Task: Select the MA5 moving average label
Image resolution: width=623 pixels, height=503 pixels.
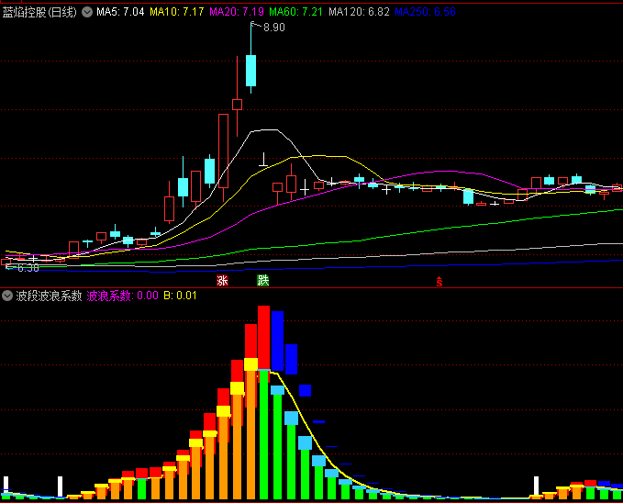Action: [119, 13]
